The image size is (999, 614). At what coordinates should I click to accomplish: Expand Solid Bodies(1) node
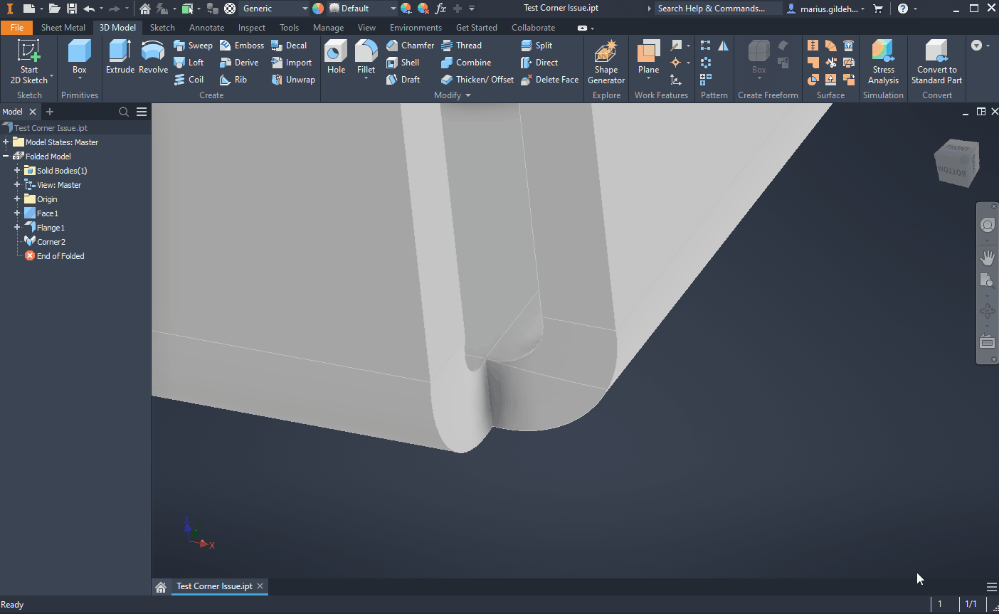coord(17,171)
